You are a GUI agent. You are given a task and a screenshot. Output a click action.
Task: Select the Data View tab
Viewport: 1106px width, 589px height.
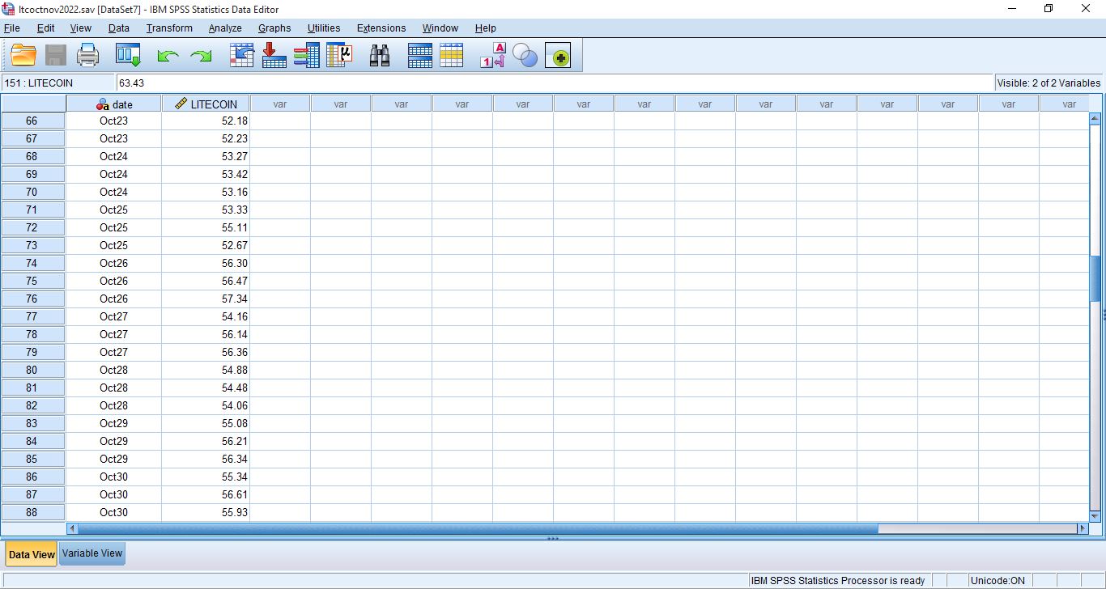pyautogui.click(x=32, y=554)
